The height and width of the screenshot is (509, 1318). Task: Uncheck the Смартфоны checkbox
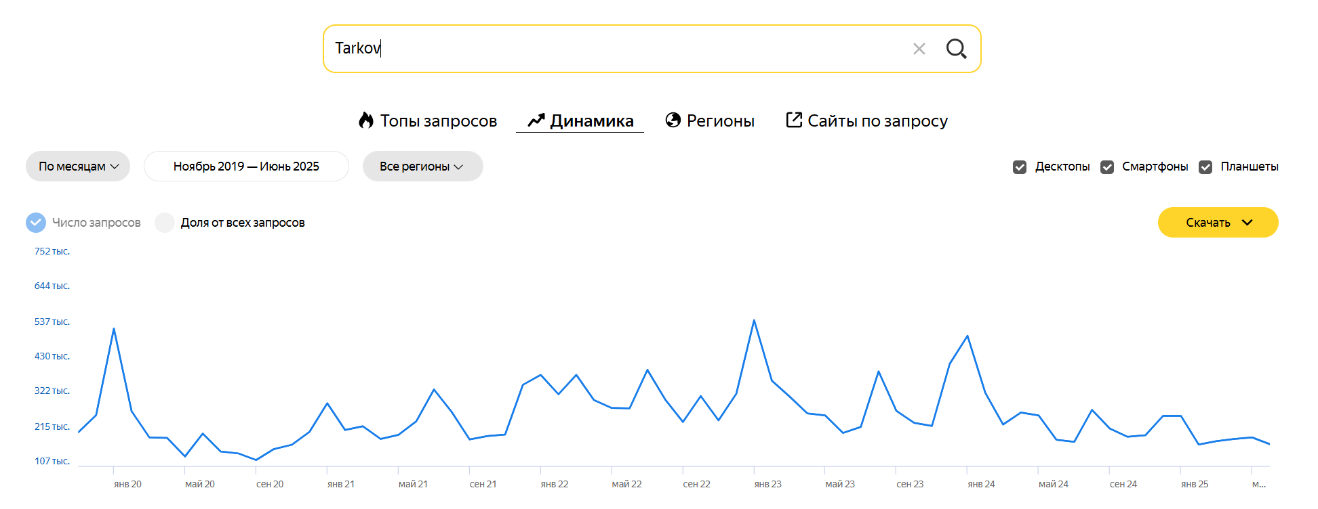click(1107, 167)
